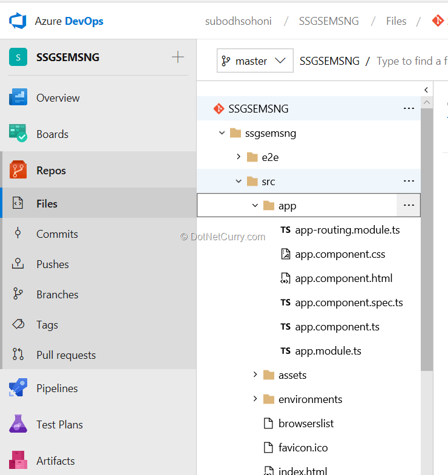Click Azure DevOps title text

[x=69, y=21]
